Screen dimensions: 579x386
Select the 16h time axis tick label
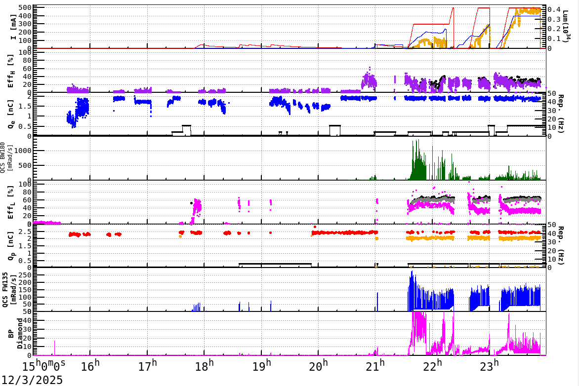click(x=90, y=365)
